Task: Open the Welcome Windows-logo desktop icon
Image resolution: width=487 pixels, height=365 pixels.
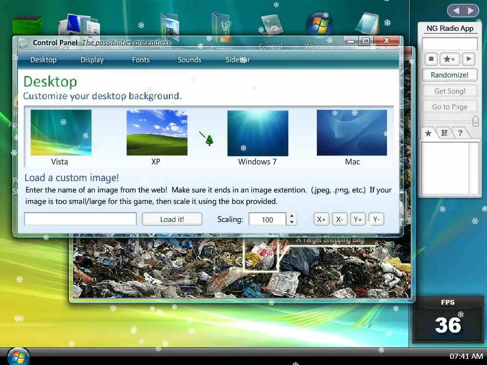Action: click(319, 24)
